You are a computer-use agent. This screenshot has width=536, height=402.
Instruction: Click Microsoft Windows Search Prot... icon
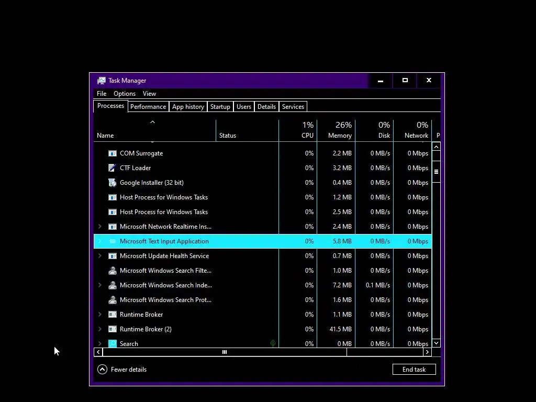112,300
